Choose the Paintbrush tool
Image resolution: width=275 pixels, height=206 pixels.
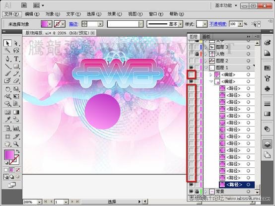coord(7,73)
